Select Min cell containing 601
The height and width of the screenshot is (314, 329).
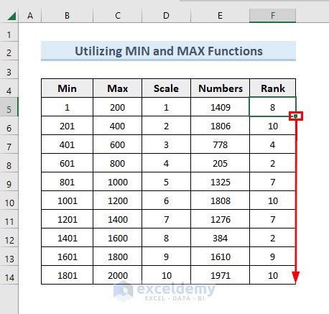coord(67,163)
